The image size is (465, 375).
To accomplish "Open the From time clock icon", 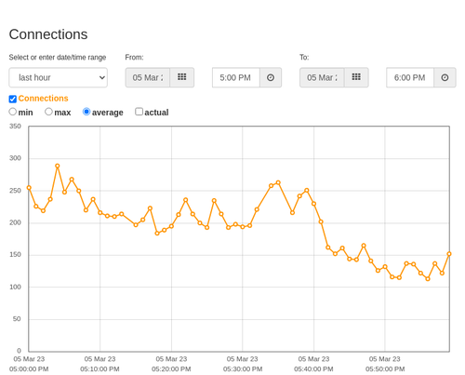I will pyautogui.click(x=271, y=77).
